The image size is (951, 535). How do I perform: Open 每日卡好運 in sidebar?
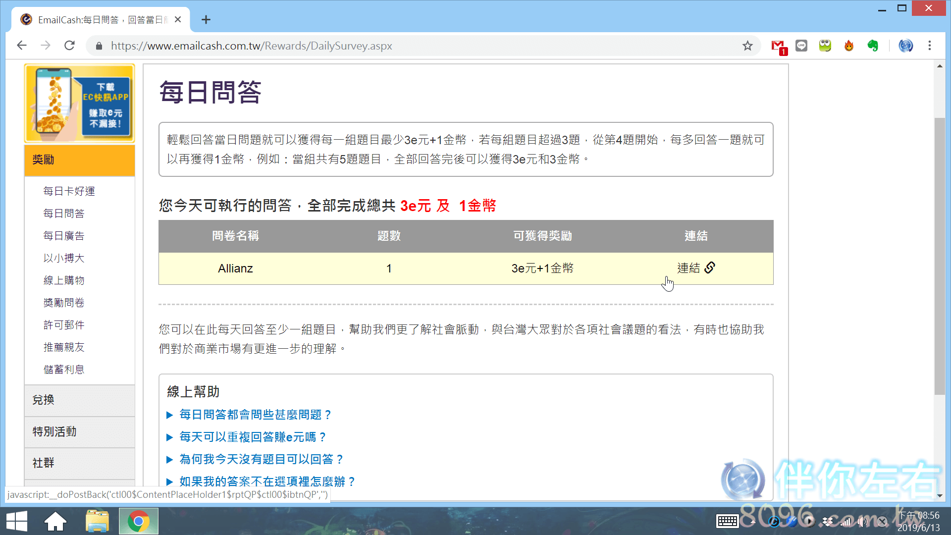coord(69,191)
